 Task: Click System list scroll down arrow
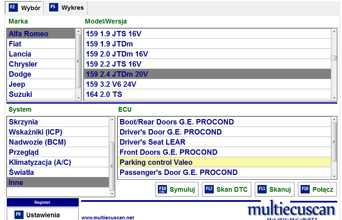pyautogui.click(x=112, y=194)
